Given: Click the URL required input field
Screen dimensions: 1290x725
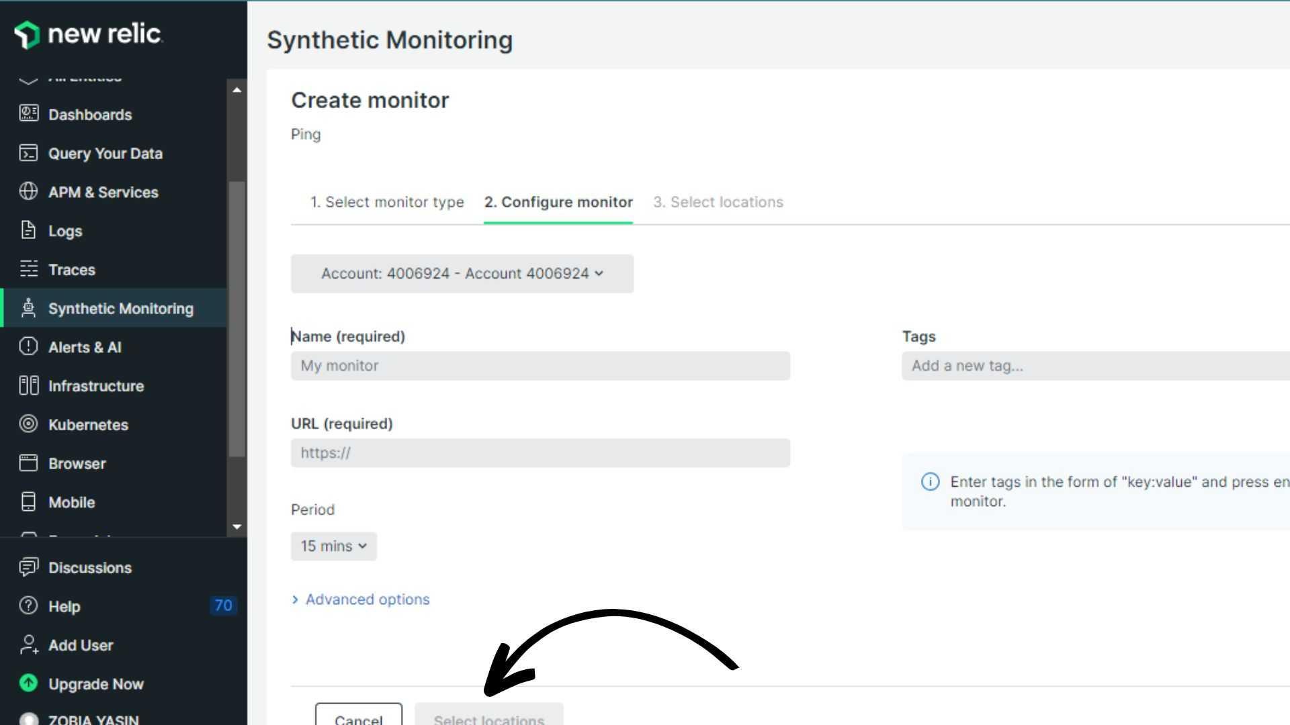Looking at the screenshot, I should pyautogui.click(x=540, y=452).
